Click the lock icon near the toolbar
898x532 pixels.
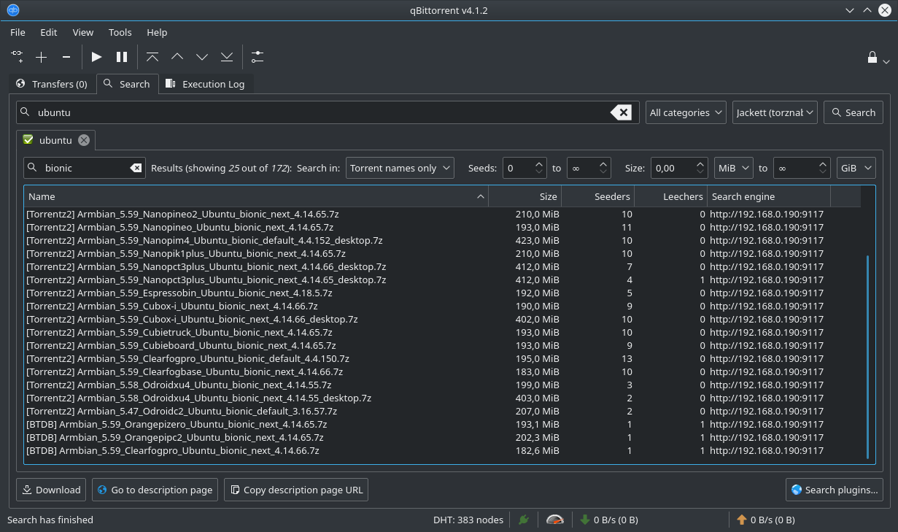[x=872, y=56]
